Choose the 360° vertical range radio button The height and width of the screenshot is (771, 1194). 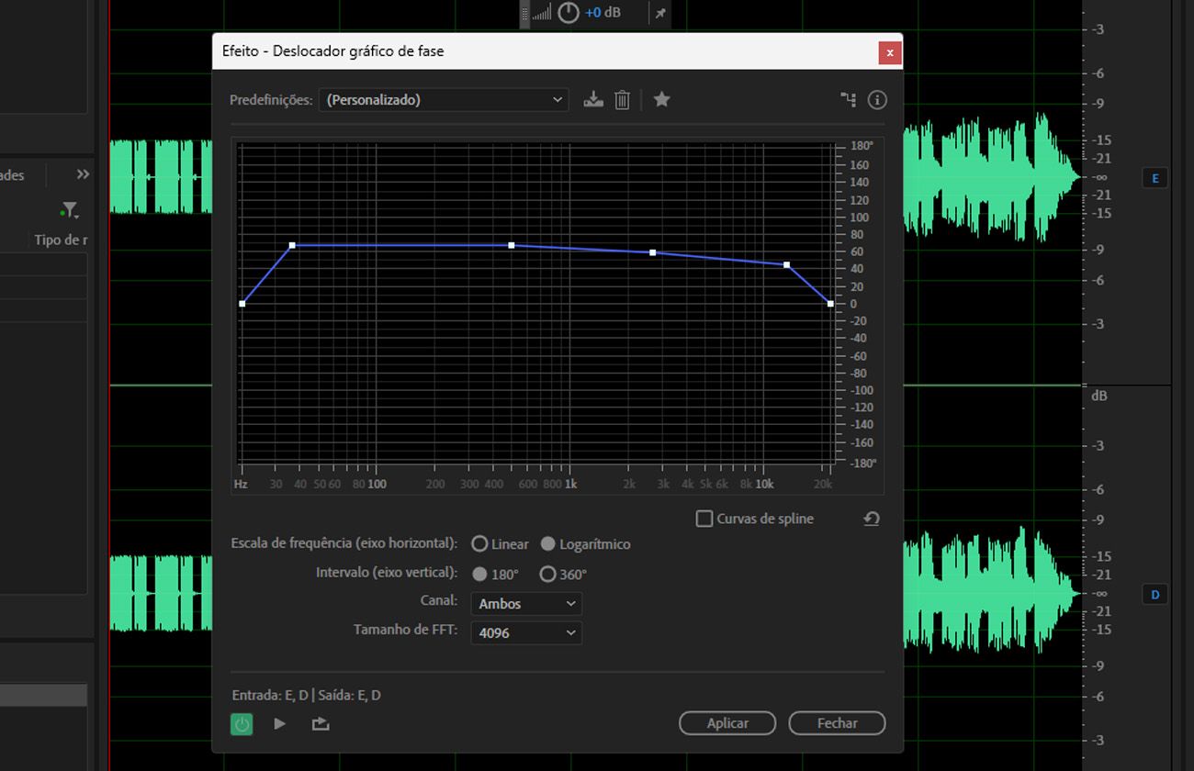tap(548, 575)
